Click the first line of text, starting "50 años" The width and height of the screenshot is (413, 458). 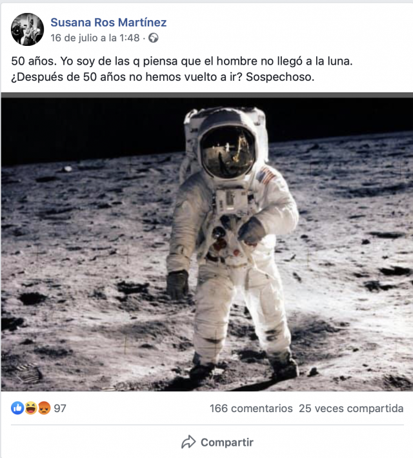(x=182, y=61)
